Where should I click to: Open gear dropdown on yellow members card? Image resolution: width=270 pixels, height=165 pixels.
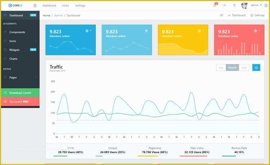tap(201, 31)
